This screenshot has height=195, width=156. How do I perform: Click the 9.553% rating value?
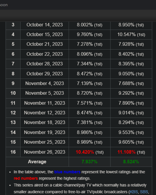click(126, 133)
